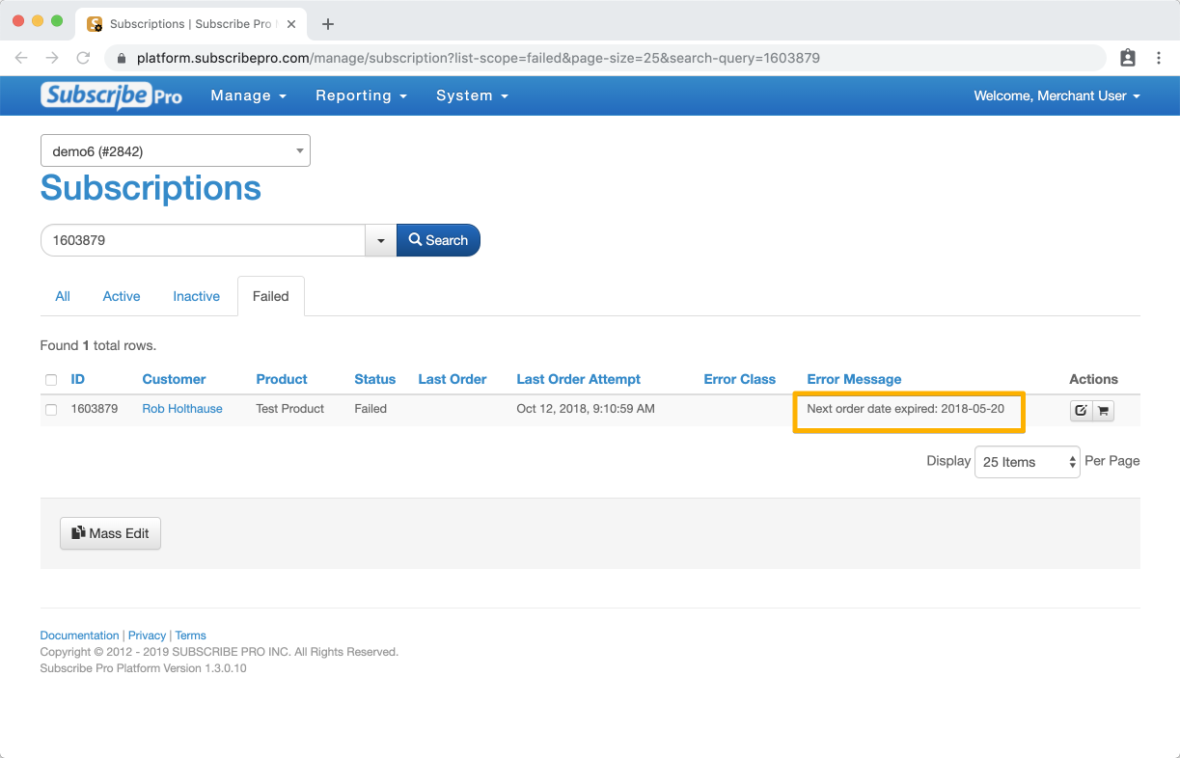Viewport: 1180px width, 758px height.
Task: Check the row checkbox for subscription 1603879
Action: point(51,410)
